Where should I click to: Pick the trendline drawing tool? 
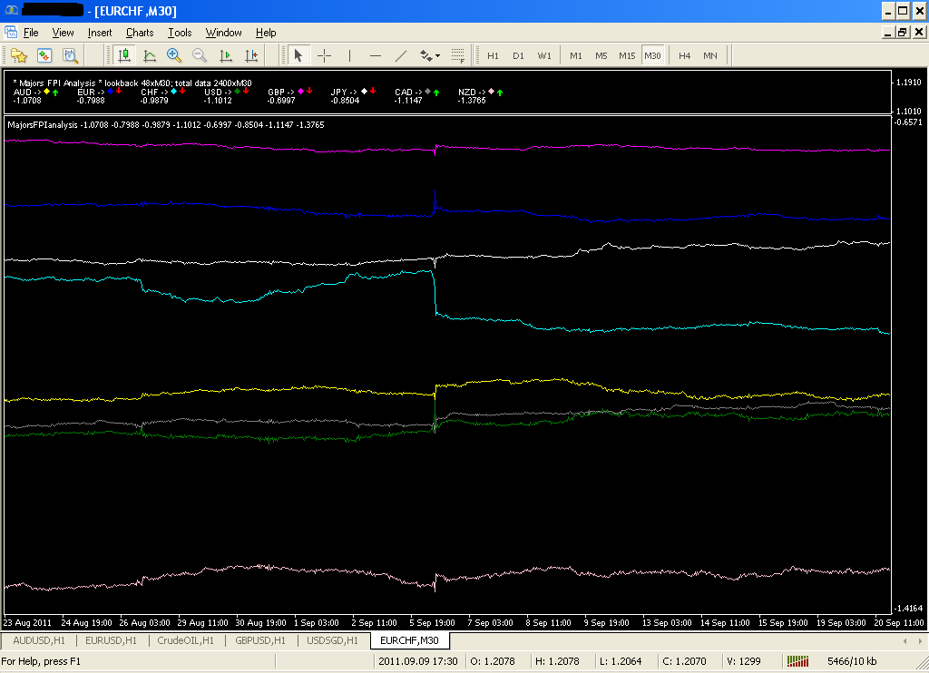coord(400,55)
